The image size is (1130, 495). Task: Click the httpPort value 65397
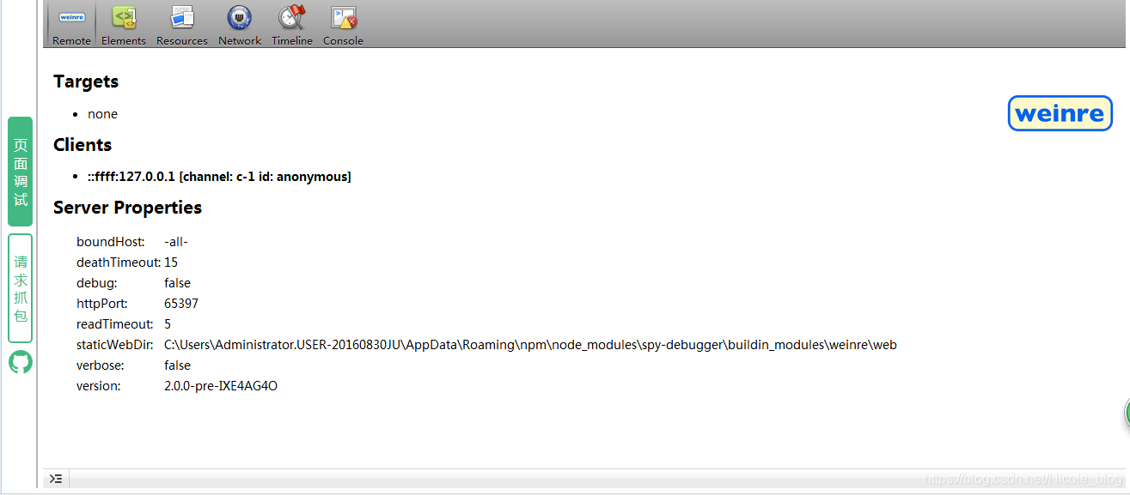181,304
